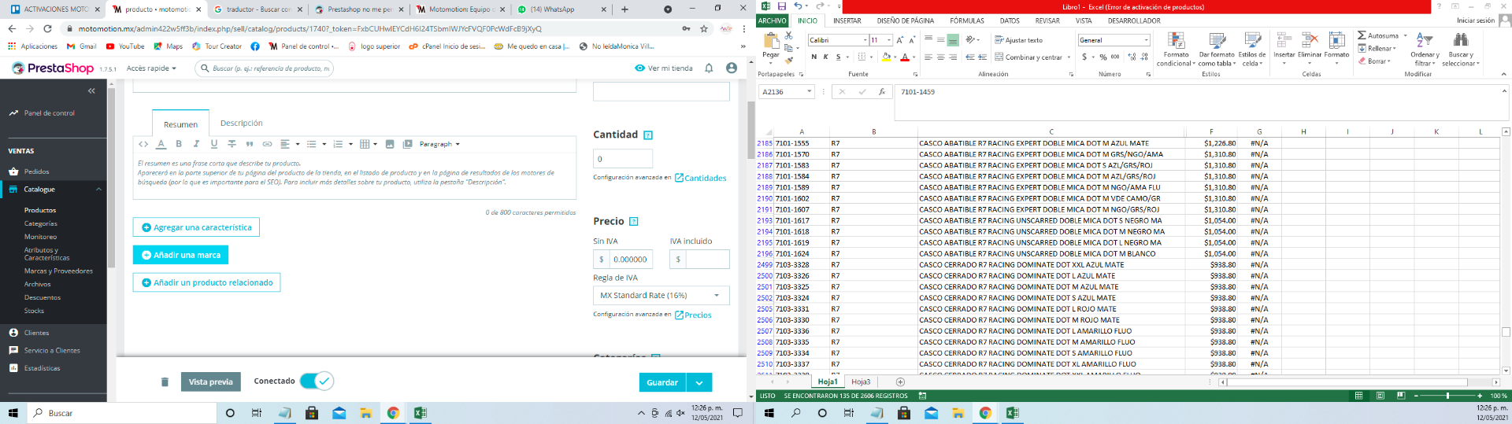This screenshot has height=424, width=1512.
Task: Expand Excel Ordenar y filtrar menu
Action: [x=1425, y=49]
